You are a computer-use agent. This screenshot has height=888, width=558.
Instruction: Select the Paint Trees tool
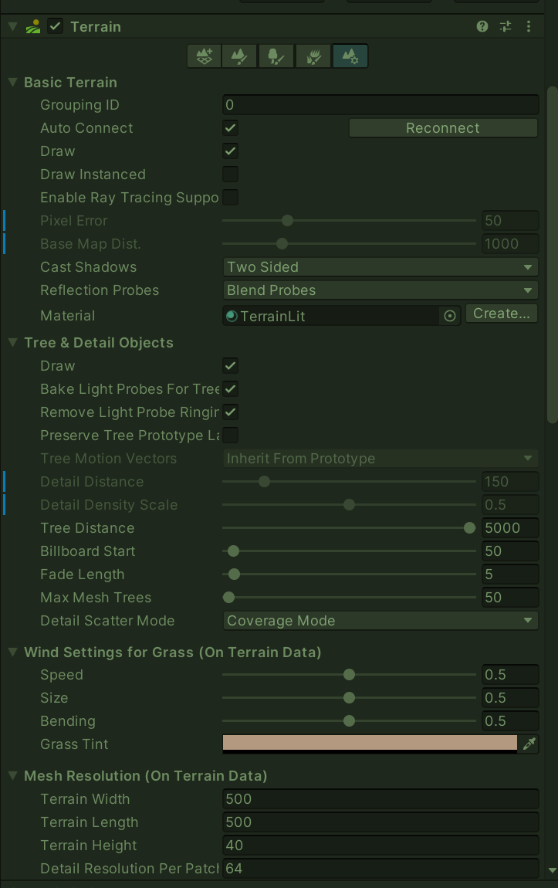click(275, 56)
